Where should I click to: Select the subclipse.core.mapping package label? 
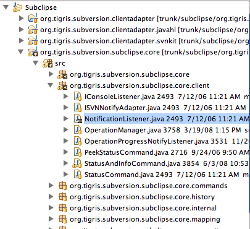(x=145, y=219)
